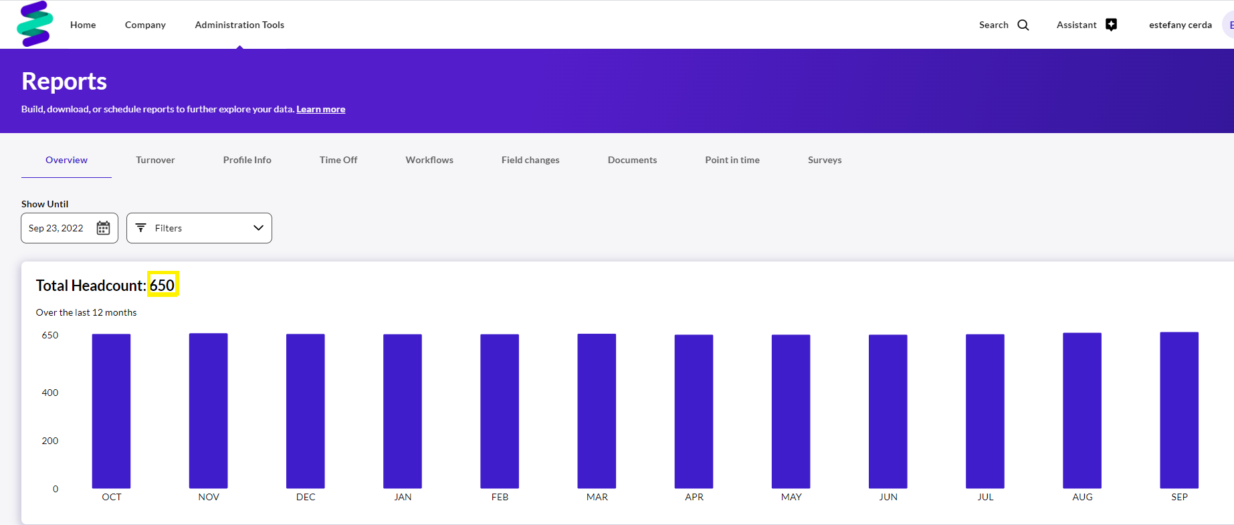This screenshot has height=525, width=1234.
Task: Follow the Learn more link
Action: (x=320, y=109)
